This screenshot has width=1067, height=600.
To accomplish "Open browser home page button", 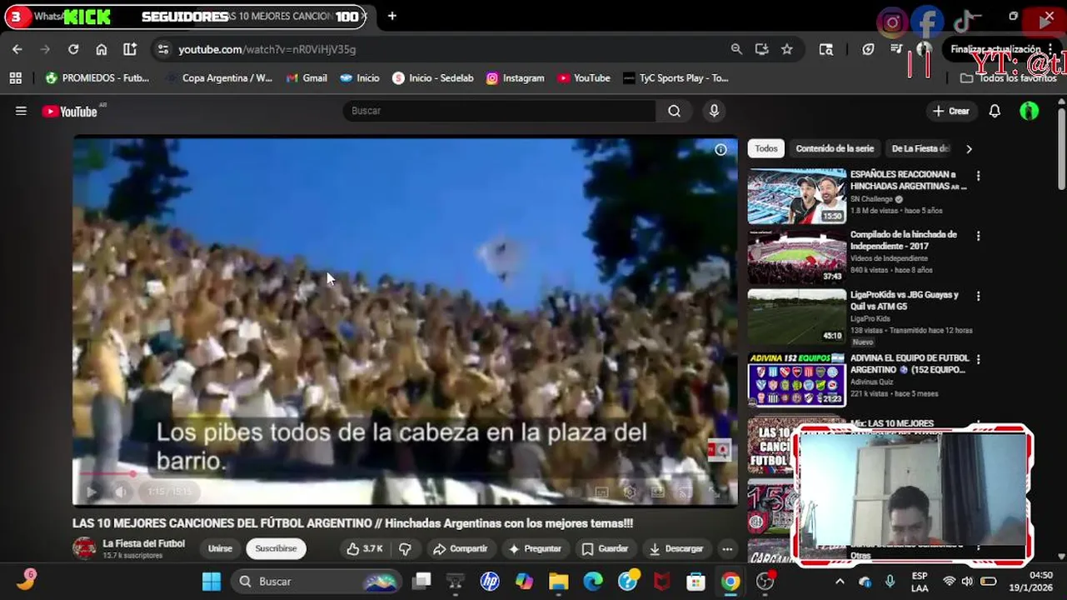I will (x=102, y=49).
